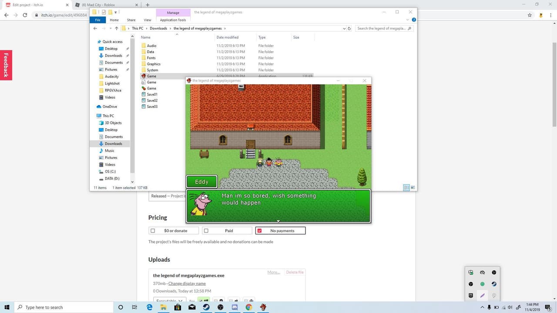The height and width of the screenshot is (313, 557).
Task: Bookmark this page with the star icon
Action: coord(530,15)
